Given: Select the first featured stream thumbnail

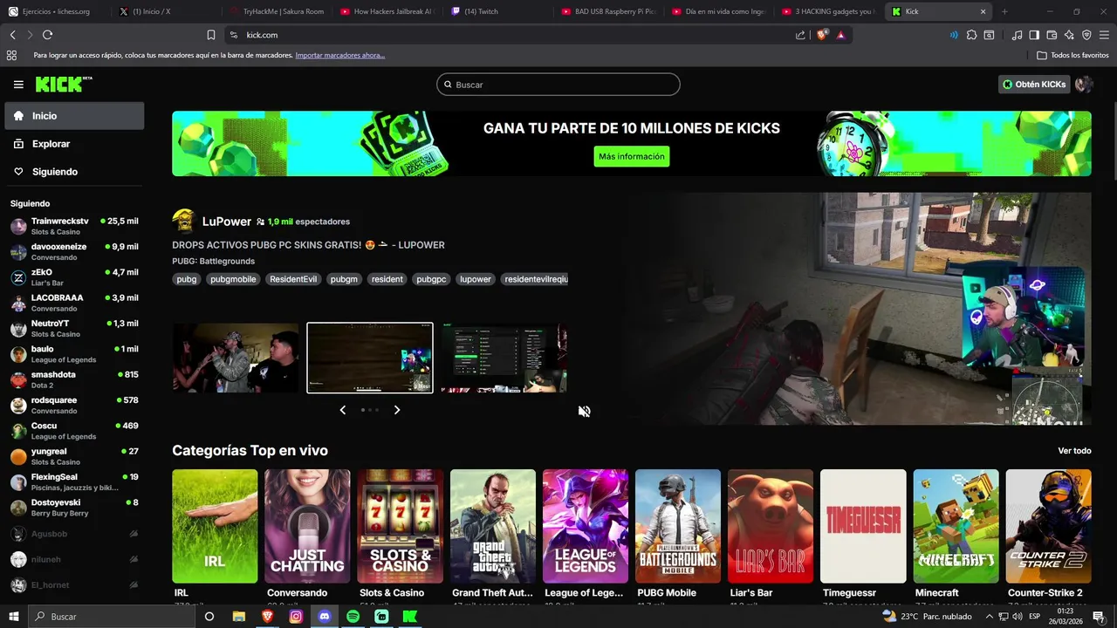Looking at the screenshot, I should pyautogui.click(x=236, y=358).
